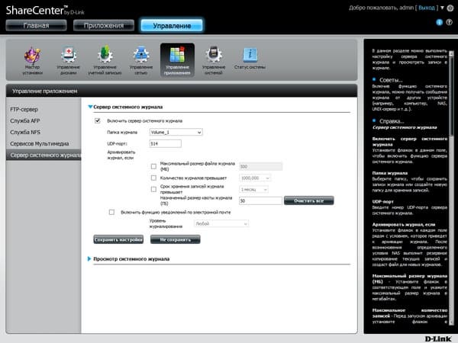Click the log quota size field
Viewport: 458px width, 343px height.
260,200
